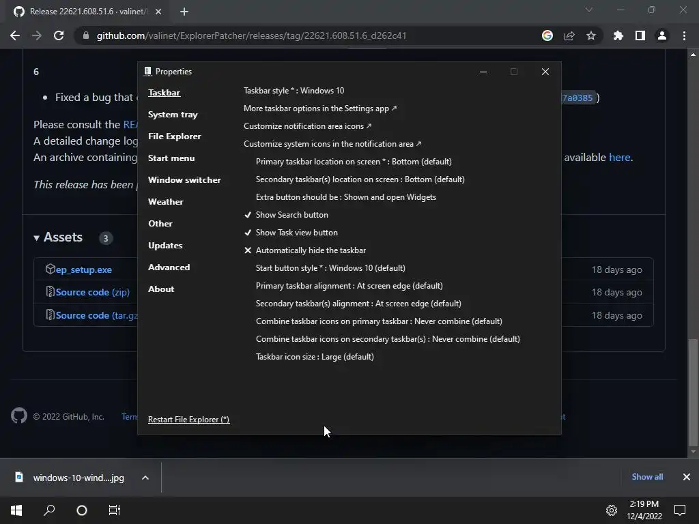This screenshot has width=699, height=524.
Task: Change Combine icons on secondary taskbar(s)
Action: pos(388,339)
